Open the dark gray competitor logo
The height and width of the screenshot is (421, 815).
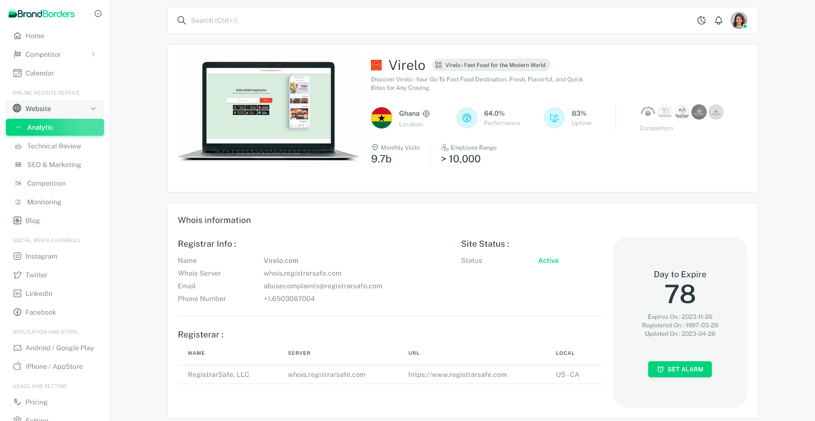(x=699, y=112)
